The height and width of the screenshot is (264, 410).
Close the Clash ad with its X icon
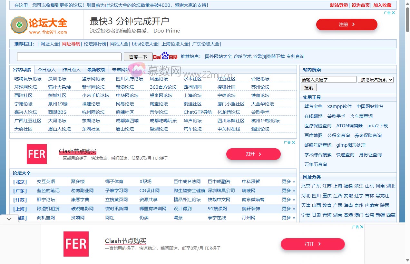coord(293,142)
